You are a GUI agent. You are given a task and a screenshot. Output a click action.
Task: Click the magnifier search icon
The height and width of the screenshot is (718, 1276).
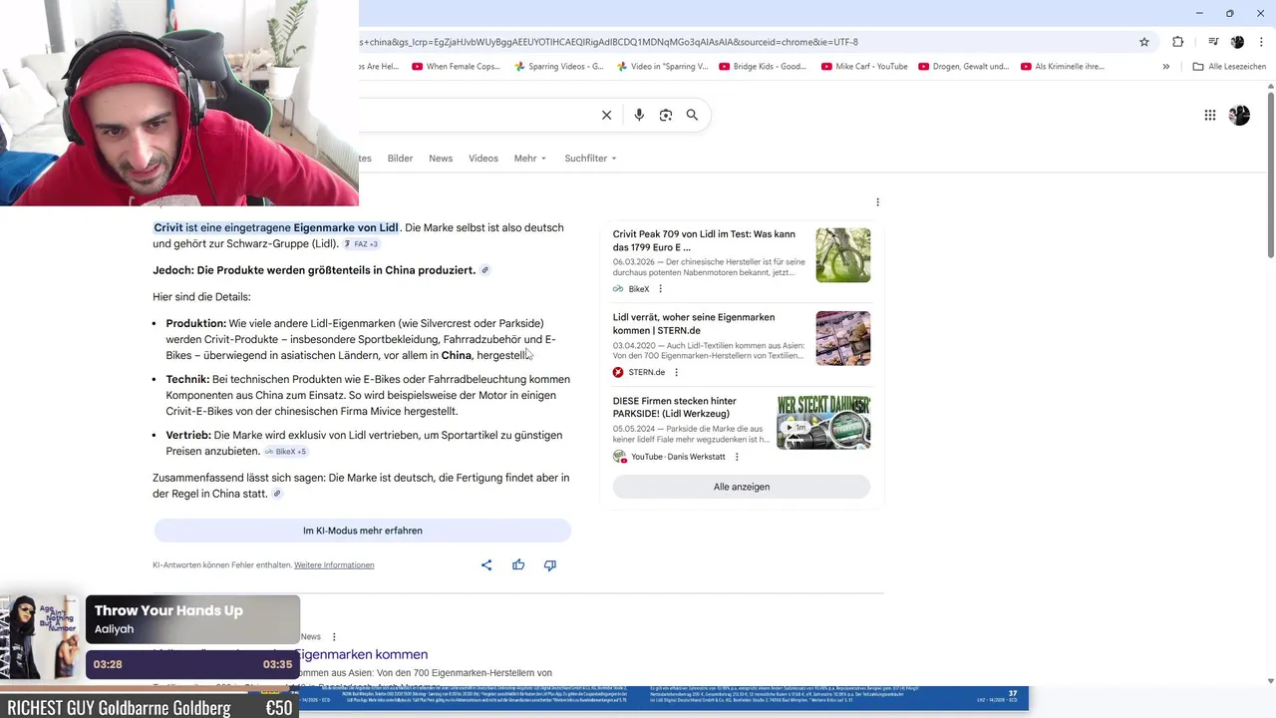(x=692, y=115)
